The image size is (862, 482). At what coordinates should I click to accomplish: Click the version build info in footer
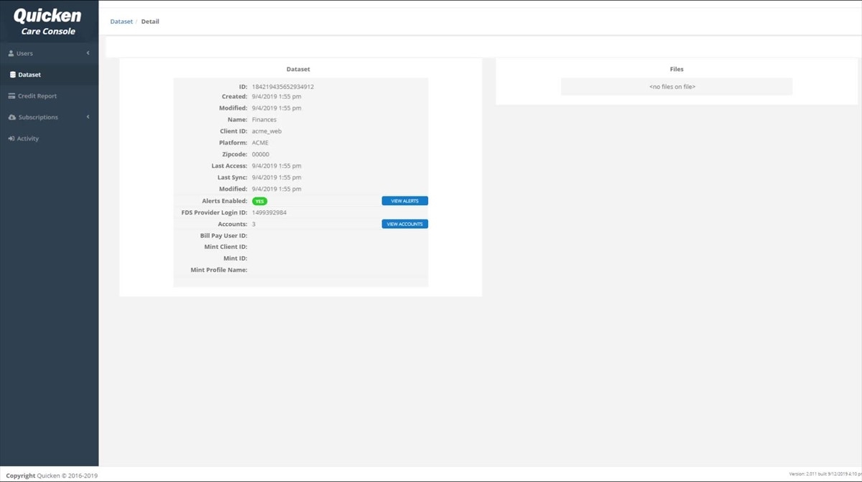coord(824,474)
